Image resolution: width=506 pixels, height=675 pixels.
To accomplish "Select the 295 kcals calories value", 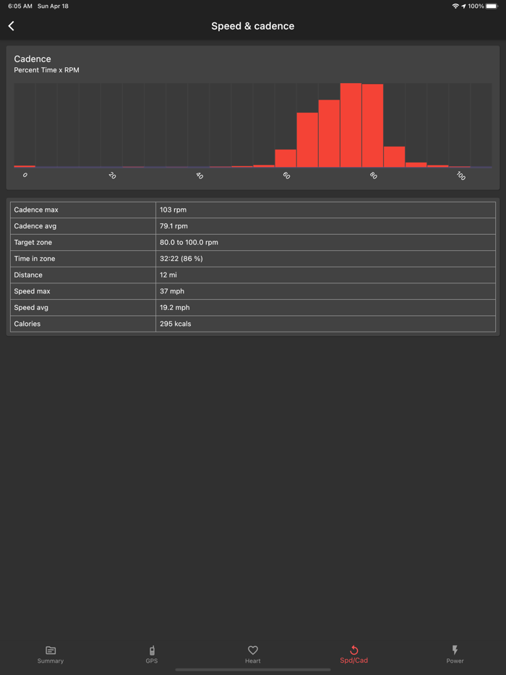I will (x=175, y=324).
